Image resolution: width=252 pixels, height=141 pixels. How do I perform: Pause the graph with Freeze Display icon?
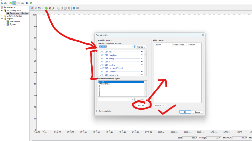tap(74, 8)
